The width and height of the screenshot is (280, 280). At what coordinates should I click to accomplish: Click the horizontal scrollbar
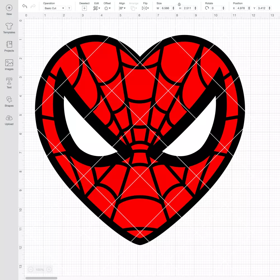click(x=41, y=278)
